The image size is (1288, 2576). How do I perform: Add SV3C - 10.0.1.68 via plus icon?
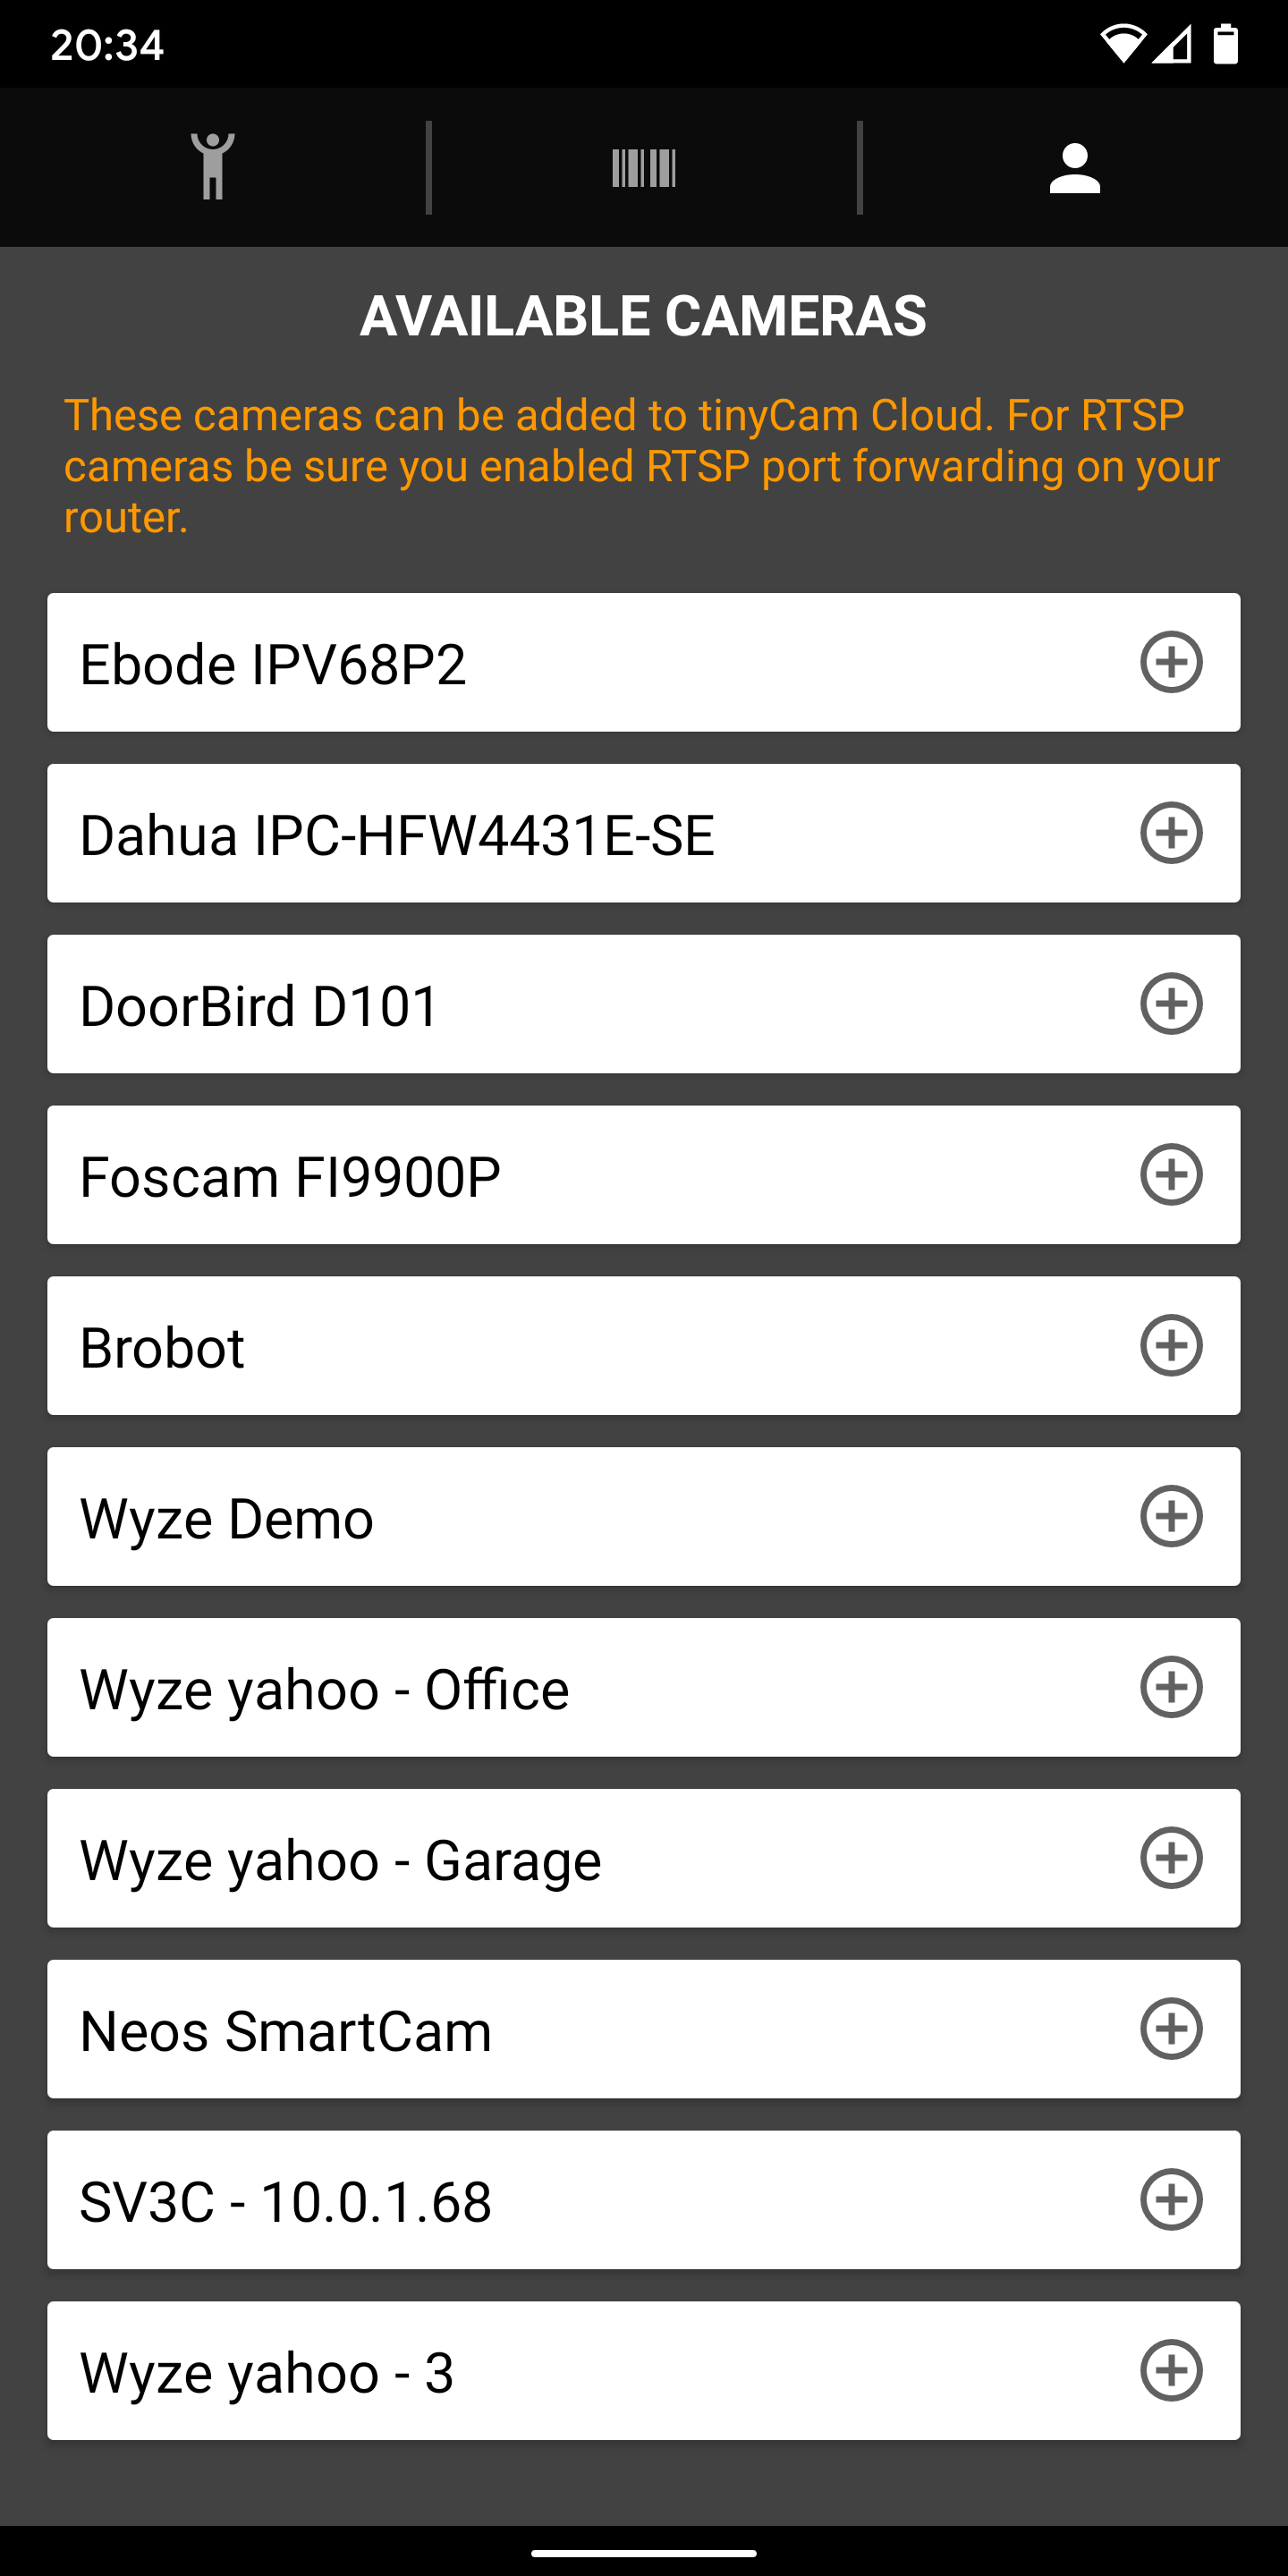coord(1171,2200)
